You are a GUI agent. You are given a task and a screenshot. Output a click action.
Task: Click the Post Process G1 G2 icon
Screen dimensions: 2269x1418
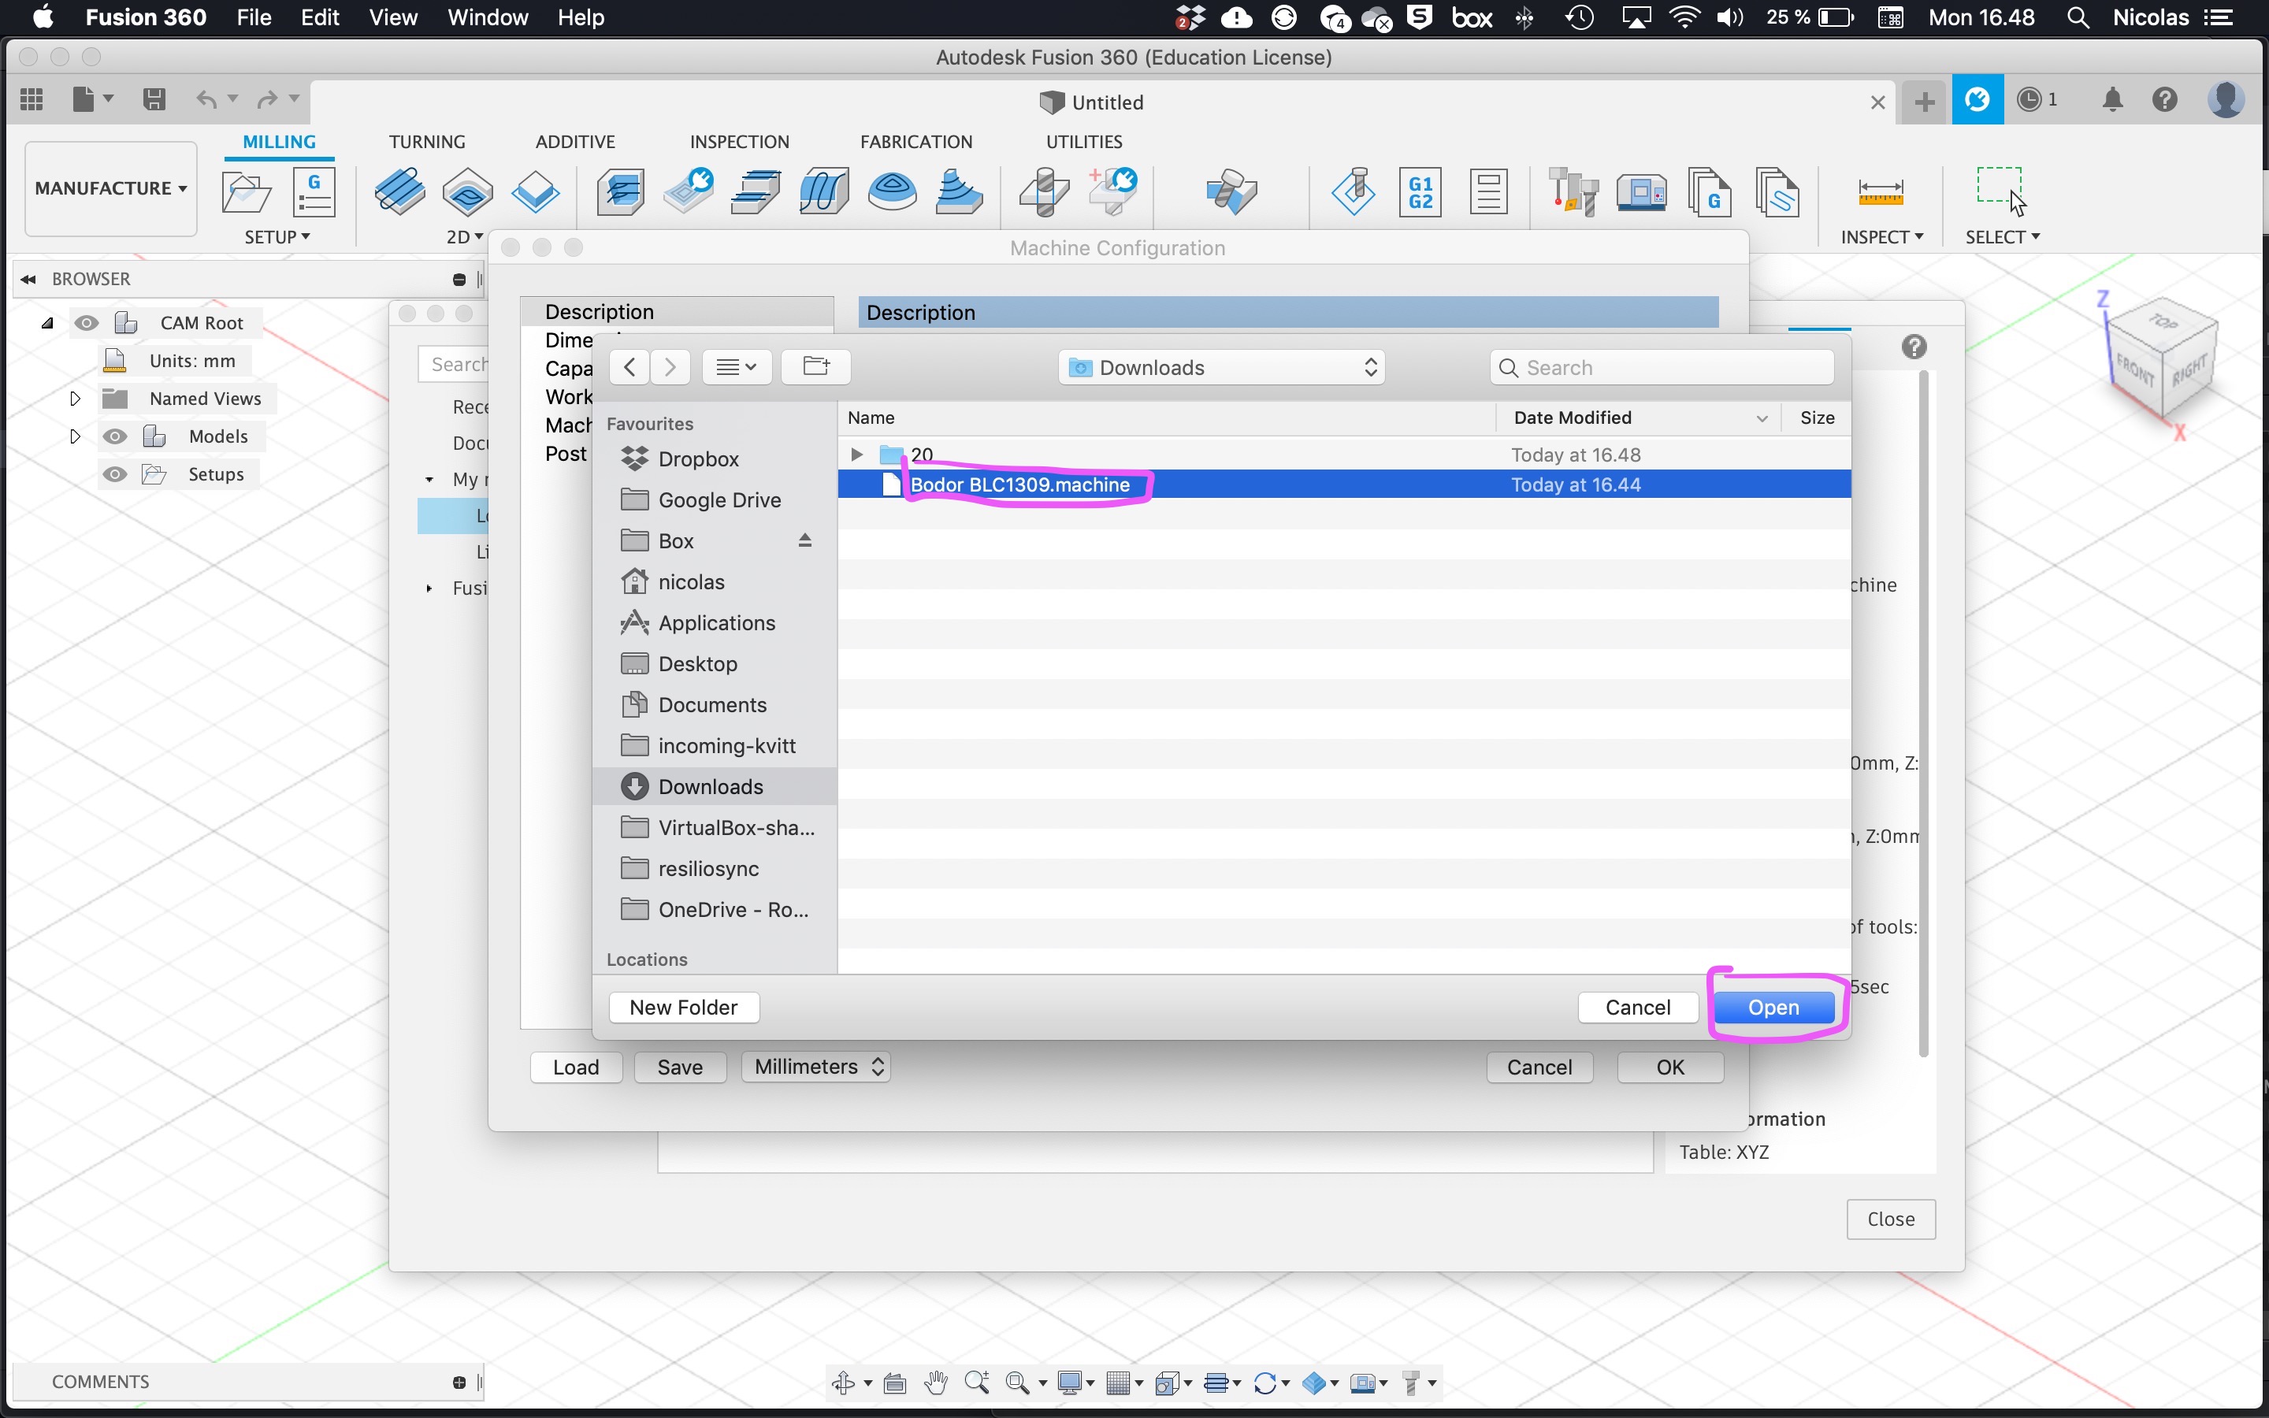point(1420,192)
